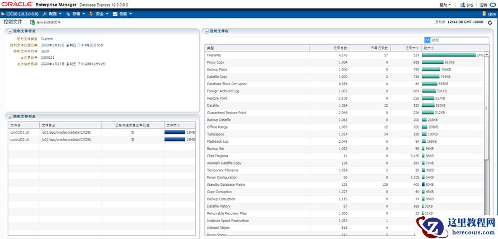Collapse the 控制文件信息 panel

[x=9, y=31]
